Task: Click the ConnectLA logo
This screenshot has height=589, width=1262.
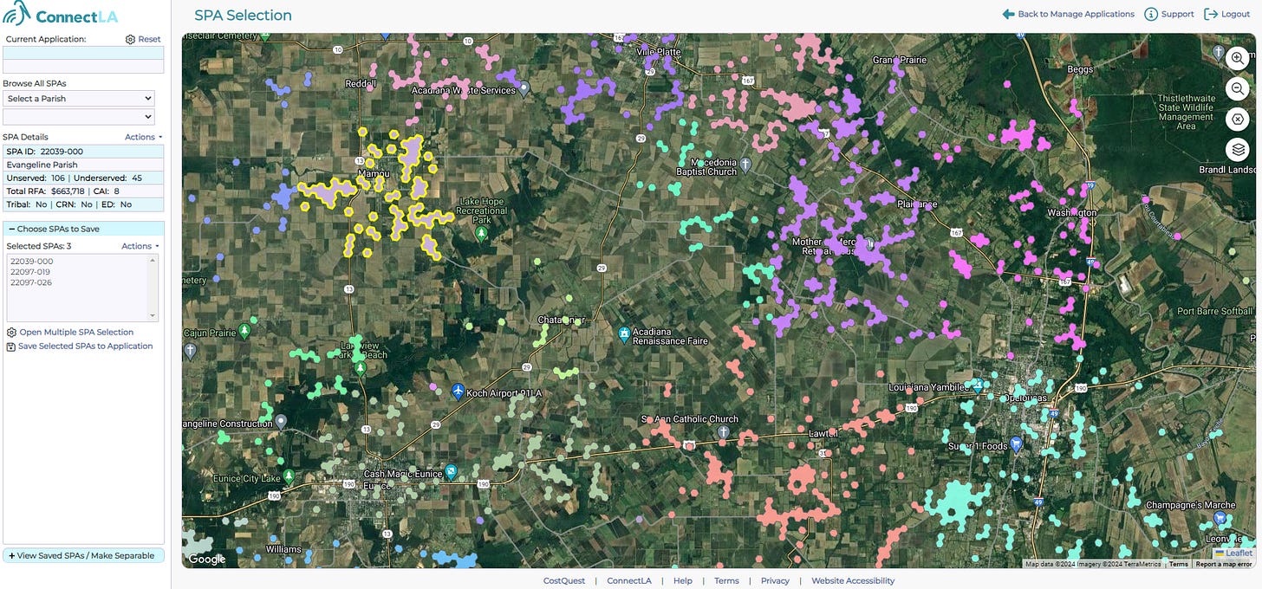Action: point(61,14)
